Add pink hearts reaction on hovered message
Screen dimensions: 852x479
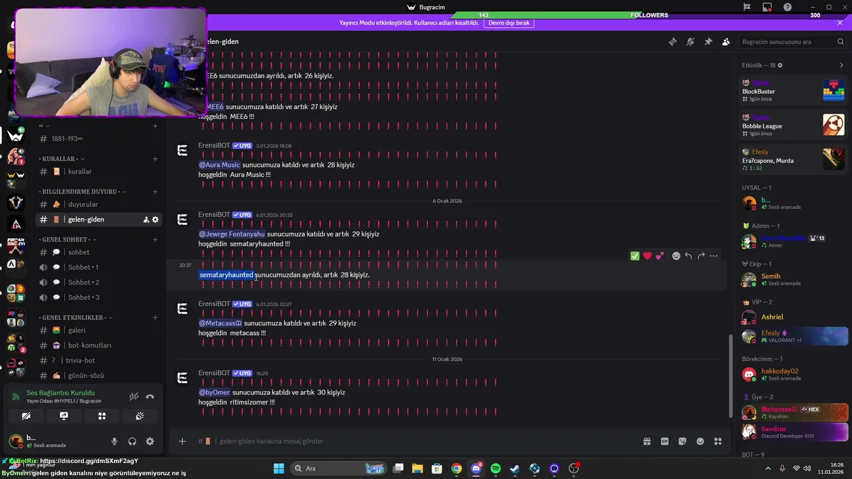coord(660,256)
